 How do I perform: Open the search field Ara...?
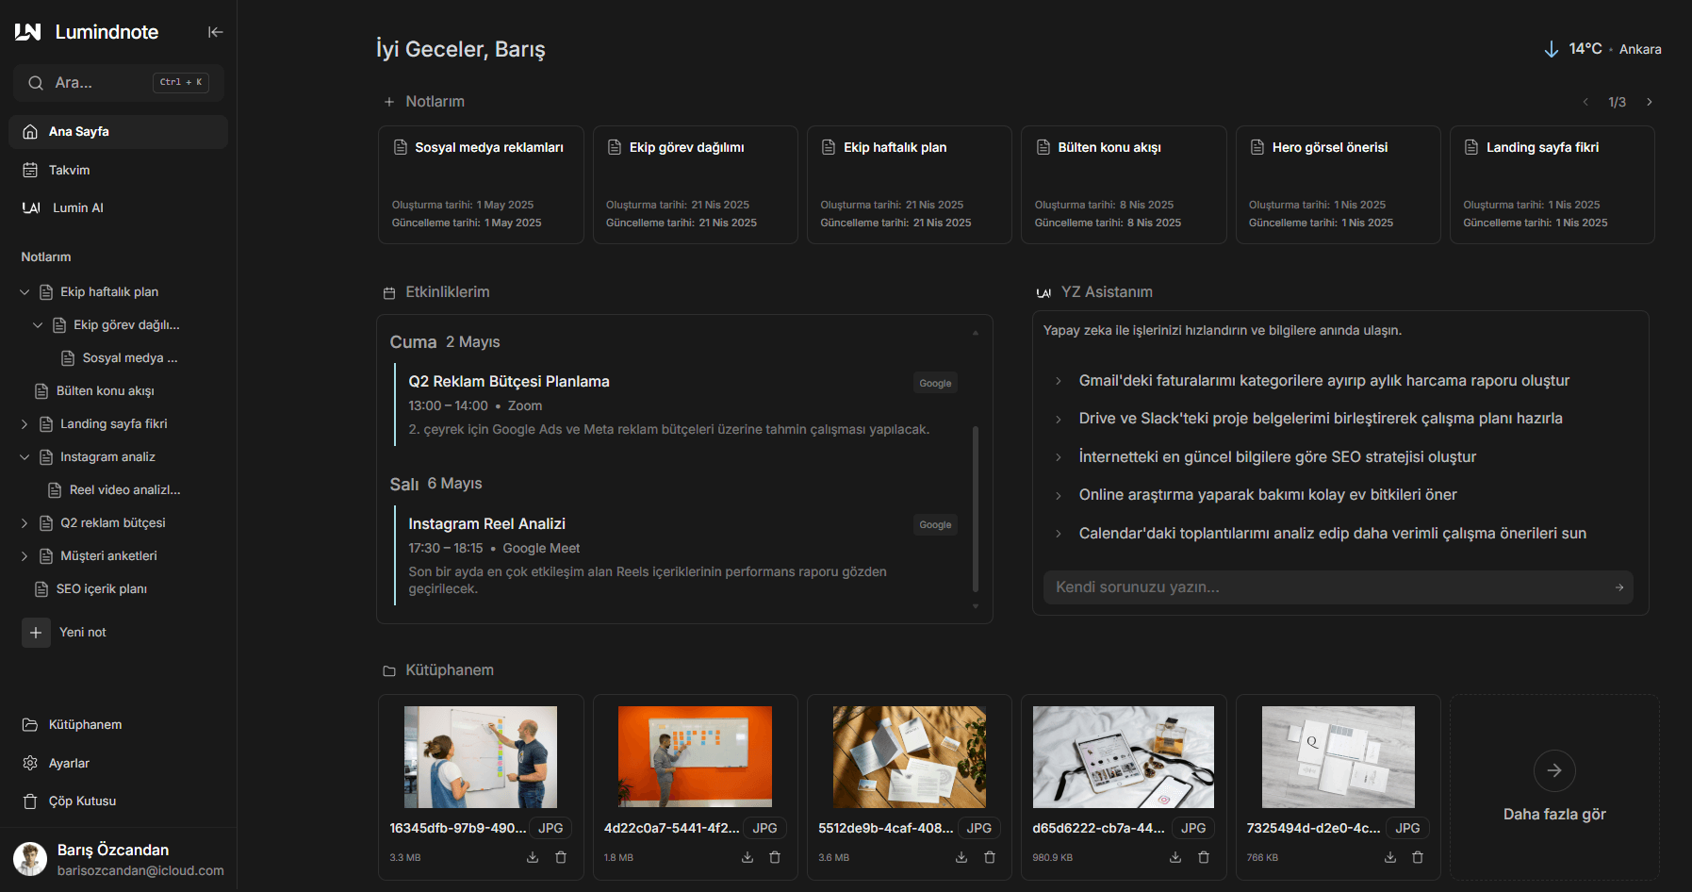(x=118, y=83)
